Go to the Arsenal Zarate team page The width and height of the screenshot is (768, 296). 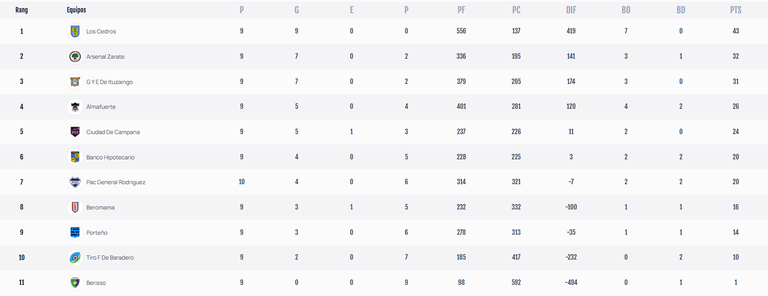[105, 57]
